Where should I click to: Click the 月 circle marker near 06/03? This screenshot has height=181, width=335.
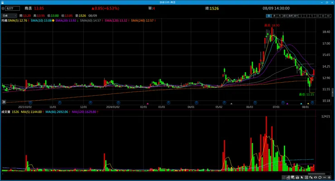255,102
